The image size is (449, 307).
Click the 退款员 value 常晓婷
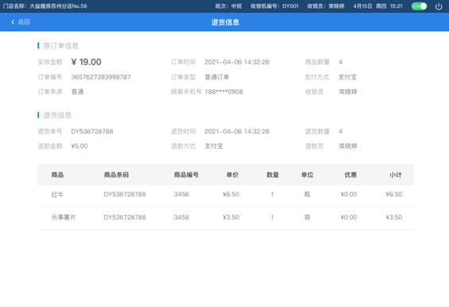347,146
